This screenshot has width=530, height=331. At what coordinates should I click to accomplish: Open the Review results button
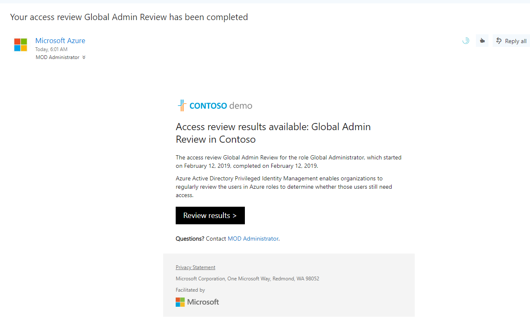coord(210,216)
